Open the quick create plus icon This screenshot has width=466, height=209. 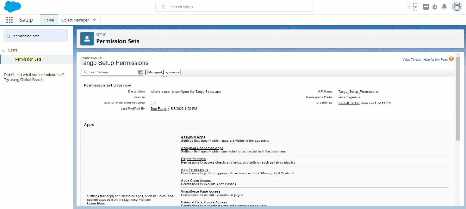tap(426, 7)
